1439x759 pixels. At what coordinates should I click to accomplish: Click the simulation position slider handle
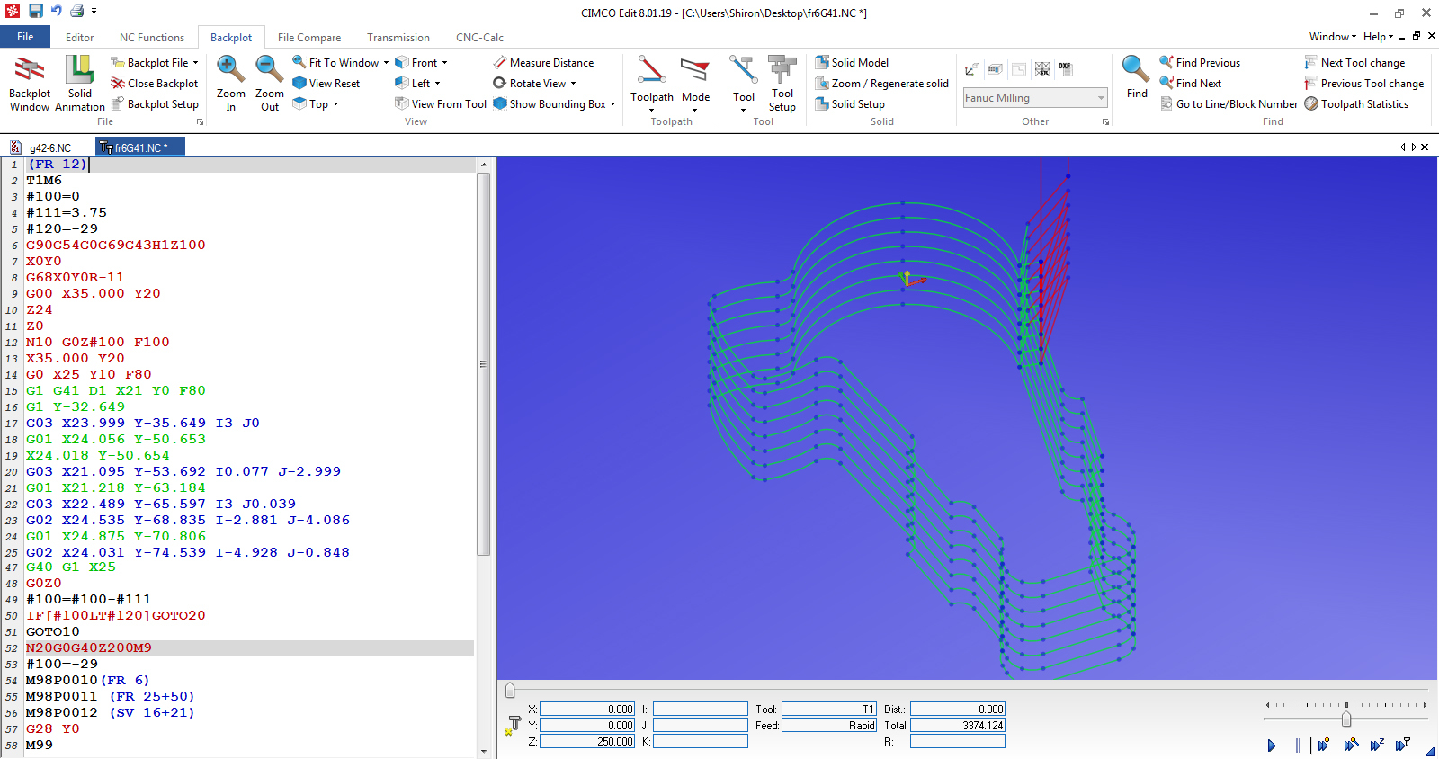510,691
